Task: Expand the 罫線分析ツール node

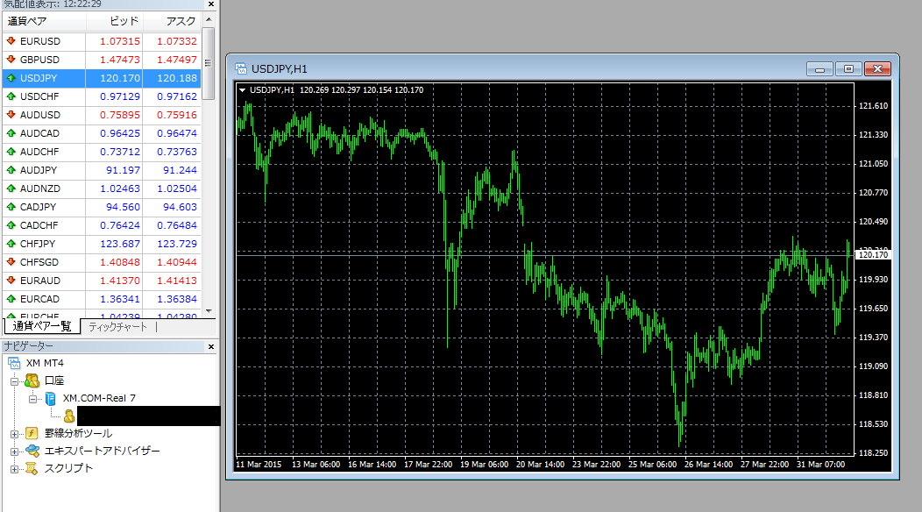Action: pos(14,434)
